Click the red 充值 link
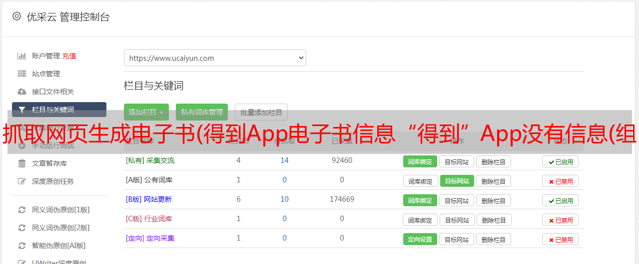Screen dimensions: 639x264 coord(69,56)
